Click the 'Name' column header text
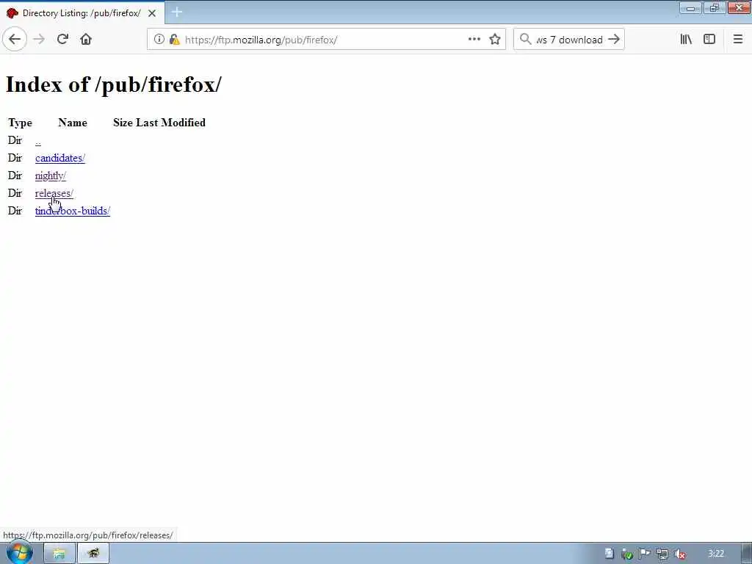Image resolution: width=752 pixels, height=564 pixels. [x=73, y=123]
